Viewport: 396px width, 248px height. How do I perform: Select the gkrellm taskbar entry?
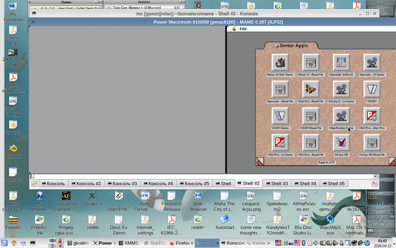pos(78,243)
